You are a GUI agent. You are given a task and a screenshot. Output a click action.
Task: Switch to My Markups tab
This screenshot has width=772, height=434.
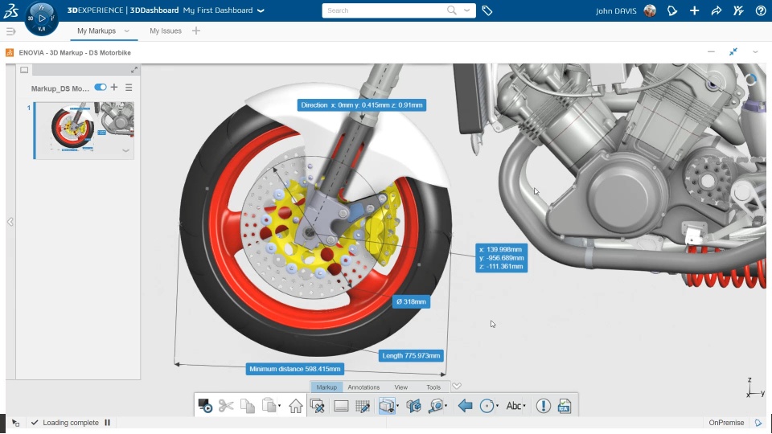[x=96, y=31]
